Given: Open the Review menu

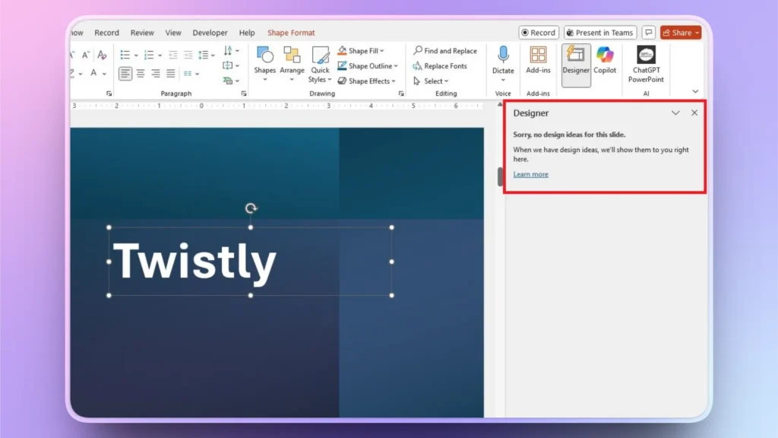Looking at the screenshot, I should (142, 32).
